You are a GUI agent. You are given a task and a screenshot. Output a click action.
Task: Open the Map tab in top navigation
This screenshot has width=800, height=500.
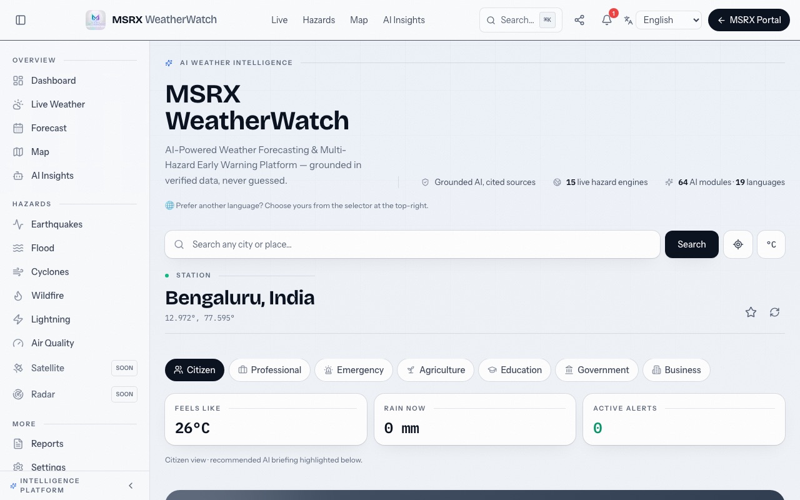[359, 20]
